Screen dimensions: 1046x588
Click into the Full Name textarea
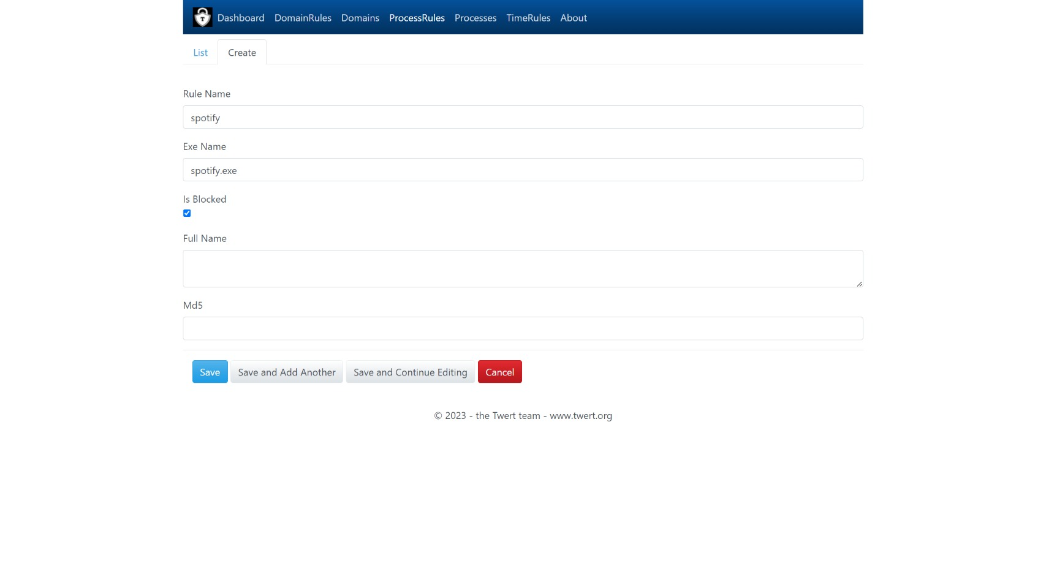[523, 269]
